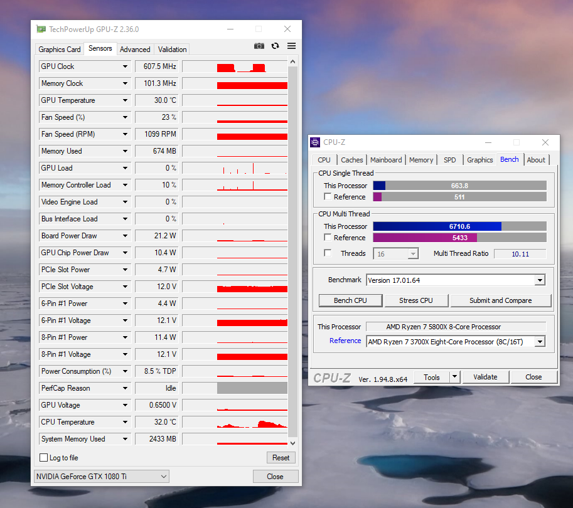Click the Reset button in GPU-Z
Viewport: 573px width, 508px height.
(x=281, y=458)
